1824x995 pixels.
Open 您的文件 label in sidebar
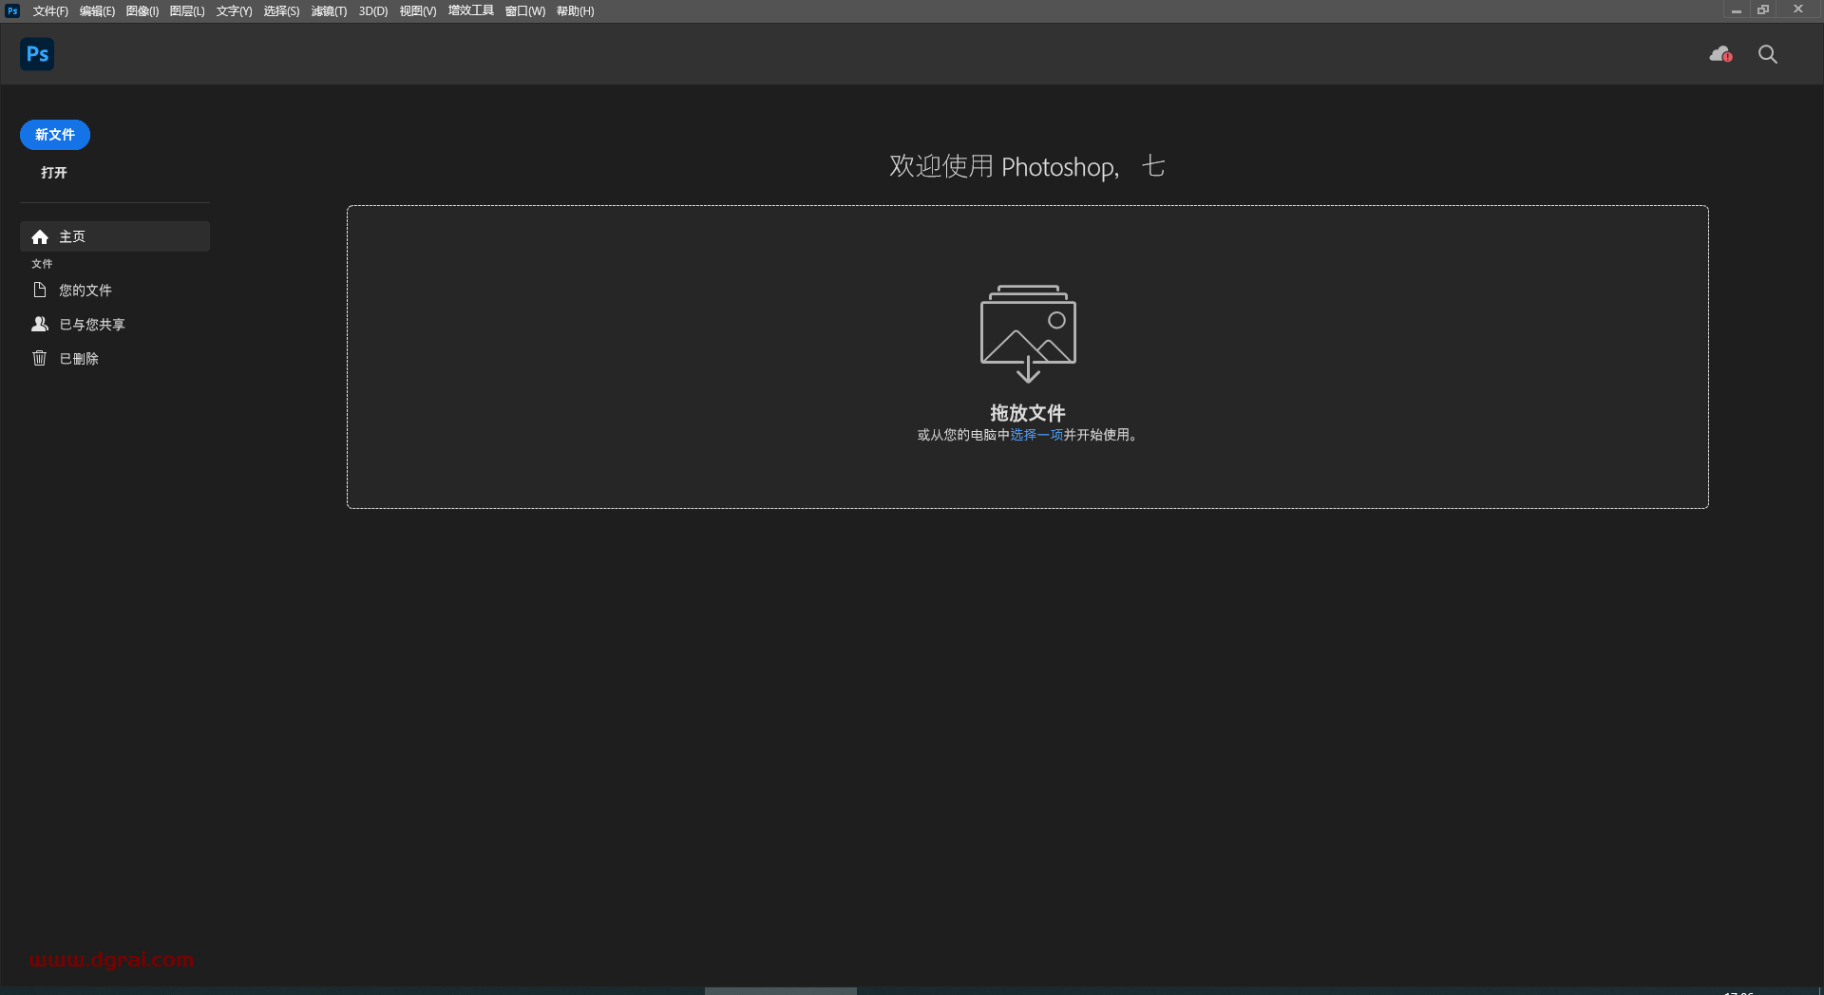pyautogui.click(x=85, y=291)
